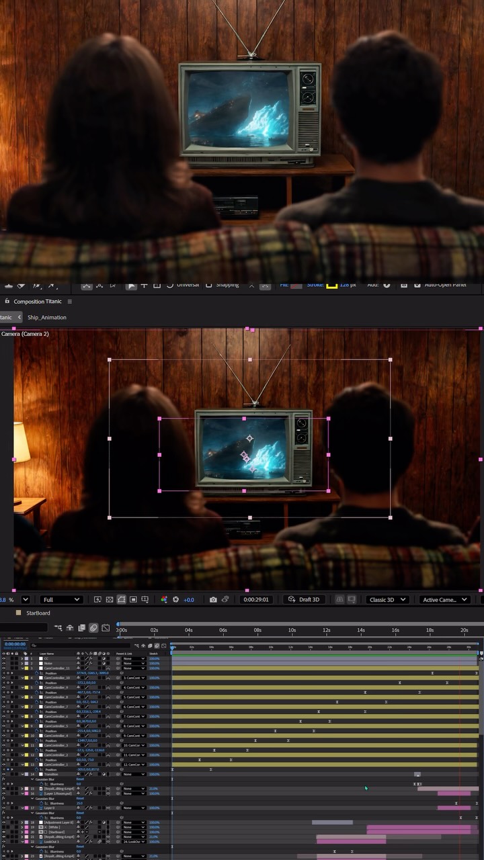The height and width of the screenshot is (860, 484).
Task: Click the yellow label swatch of CamController_11
Action: 26,668
